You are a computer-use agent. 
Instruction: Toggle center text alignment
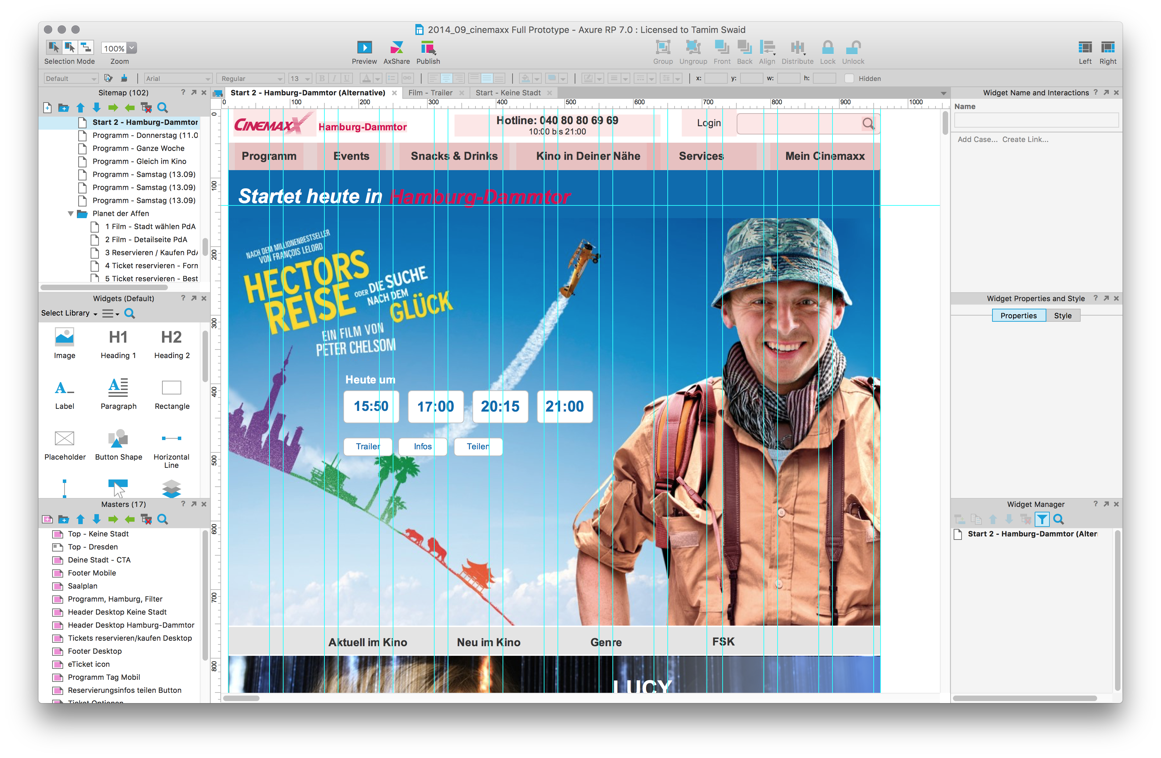click(446, 78)
